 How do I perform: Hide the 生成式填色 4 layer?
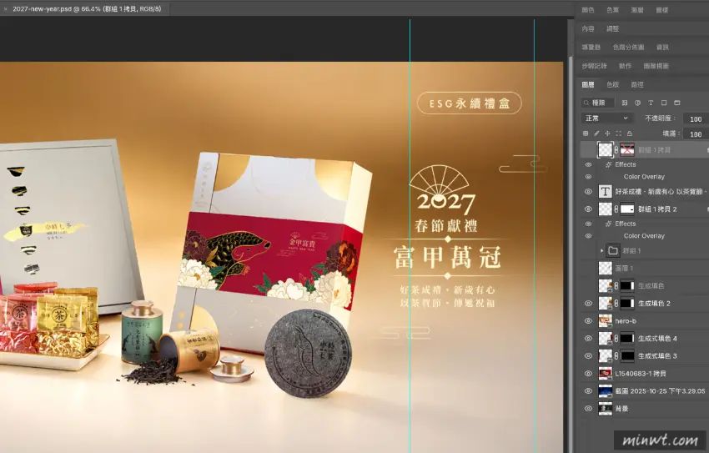[588, 338]
